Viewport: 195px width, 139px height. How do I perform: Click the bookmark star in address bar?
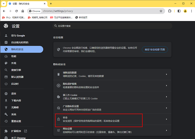point(161,11)
